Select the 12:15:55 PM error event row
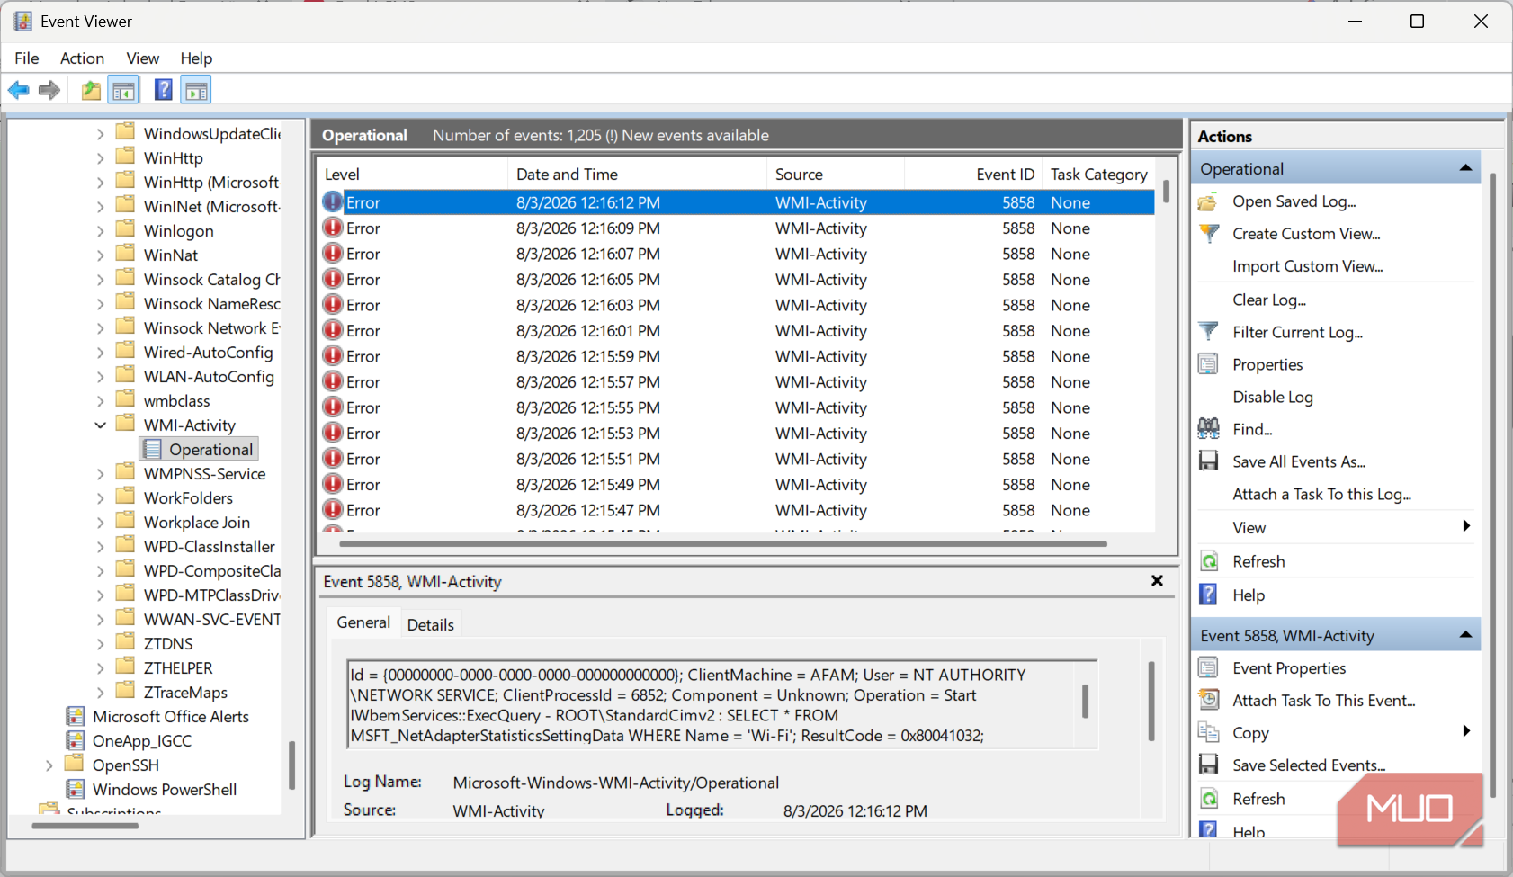Image resolution: width=1513 pixels, height=877 pixels. point(737,407)
